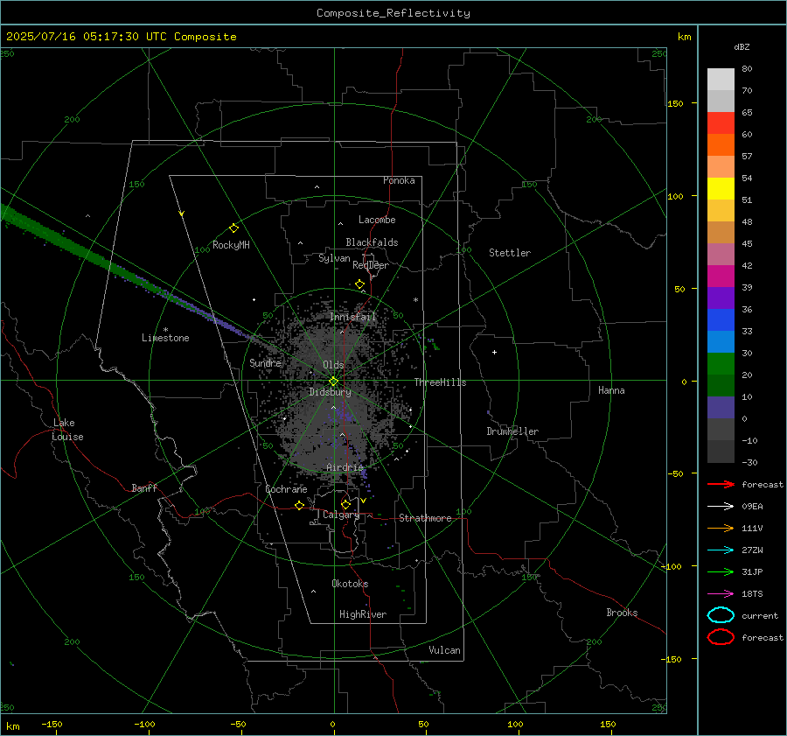Viewport: 787px width, 736px height.
Task: Click the Blackfalds city label
Action: point(372,242)
